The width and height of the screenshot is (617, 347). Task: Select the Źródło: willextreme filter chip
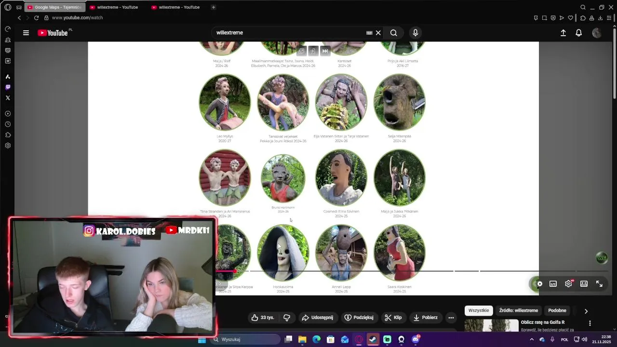click(518, 310)
